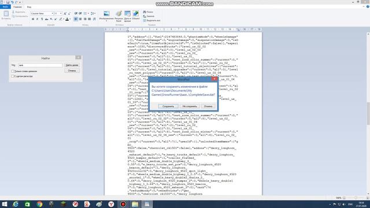Click 'Не сохранять' in the save prompt

click(x=190, y=106)
